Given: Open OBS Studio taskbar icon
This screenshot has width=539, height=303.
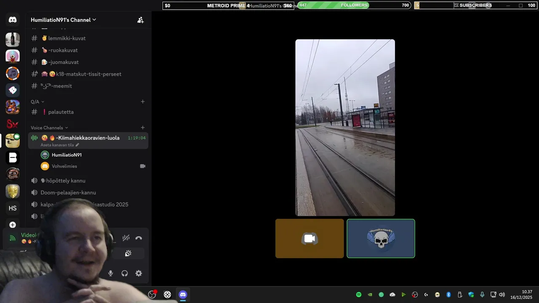Looking at the screenshot, I should [152, 295].
